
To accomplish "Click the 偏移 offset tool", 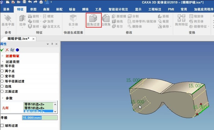I will [x=163, y=26].
